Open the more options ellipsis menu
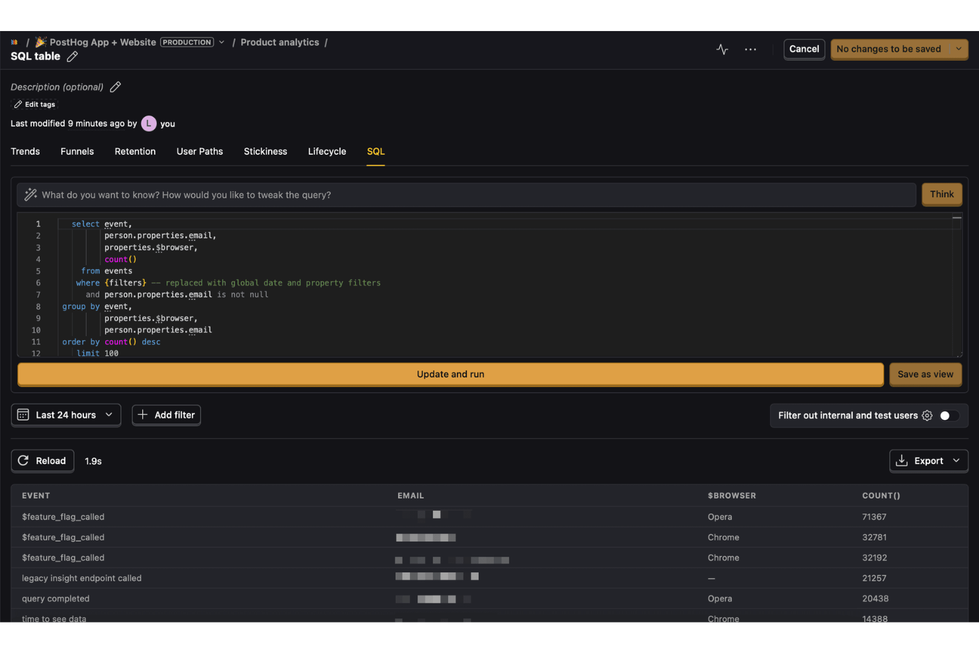The height and width of the screenshot is (653, 979). click(x=750, y=49)
